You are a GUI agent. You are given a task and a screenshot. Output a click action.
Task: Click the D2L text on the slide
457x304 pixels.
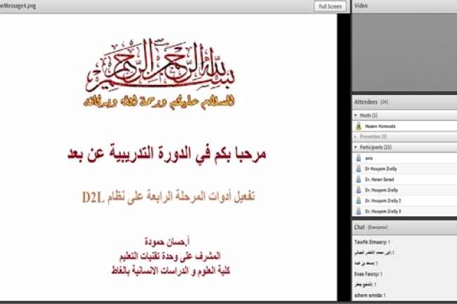93,197
